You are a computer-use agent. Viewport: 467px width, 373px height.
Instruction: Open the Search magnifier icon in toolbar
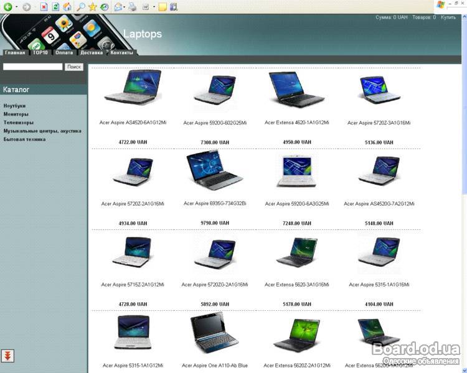[x=80, y=7]
